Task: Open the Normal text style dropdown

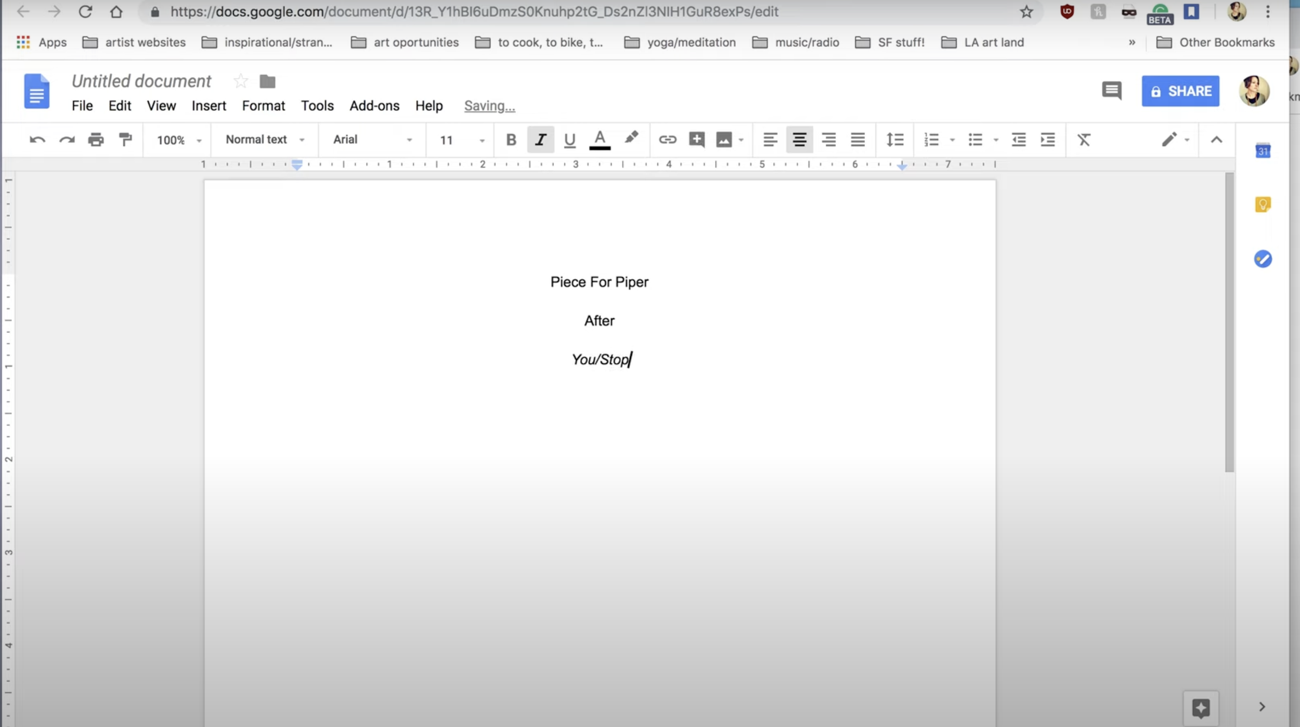Action: (264, 139)
